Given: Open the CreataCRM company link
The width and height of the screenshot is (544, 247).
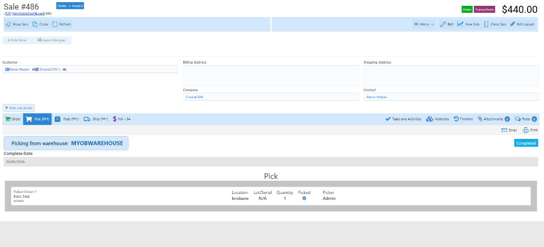Looking at the screenshot, I should (194, 97).
